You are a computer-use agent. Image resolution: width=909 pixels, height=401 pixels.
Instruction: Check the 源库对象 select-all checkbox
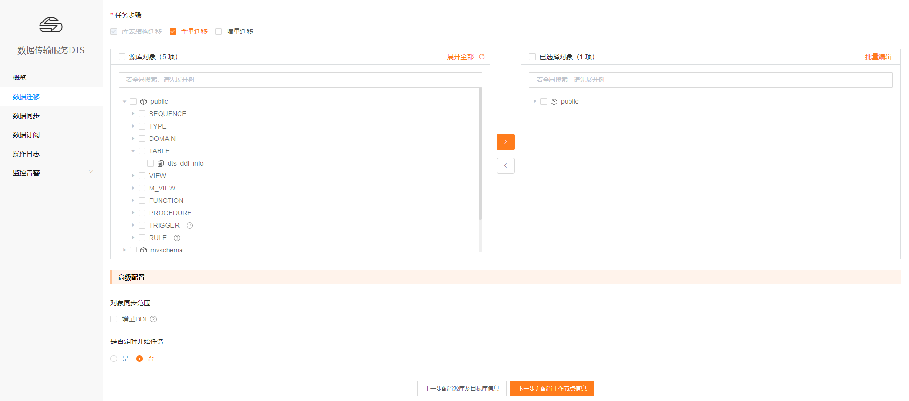coord(122,57)
